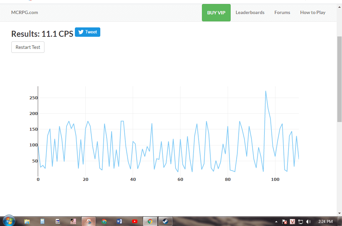Viewport: 342px width, 226px height.
Task: Restart the click speed test
Action: point(28,47)
